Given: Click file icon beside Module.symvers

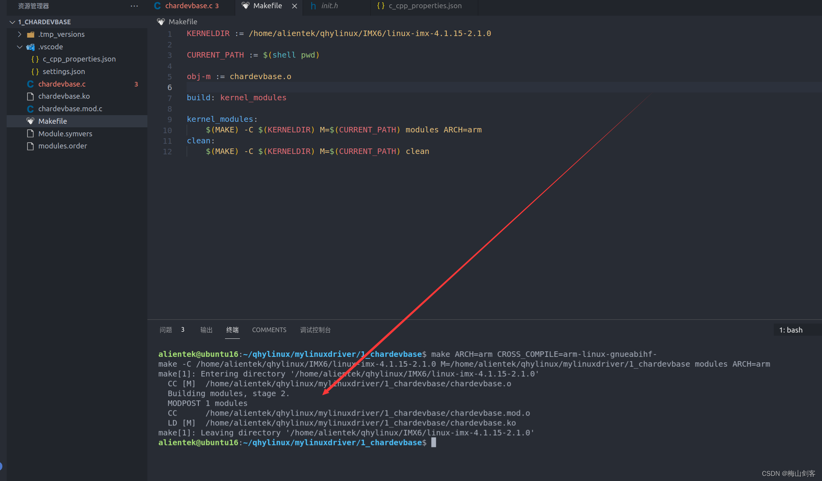Looking at the screenshot, I should [x=30, y=134].
